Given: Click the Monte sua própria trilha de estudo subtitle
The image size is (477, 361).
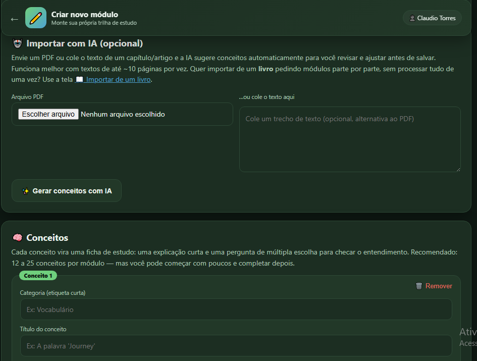Looking at the screenshot, I should click(x=94, y=23).
